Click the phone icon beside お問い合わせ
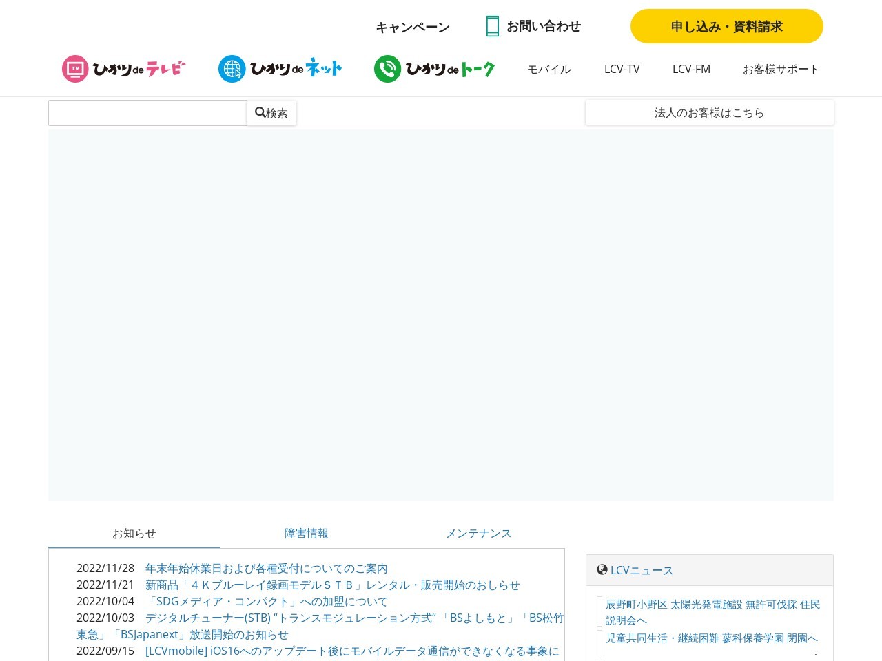The width and height of the screenshot is (882, 661). pos(493,26)
